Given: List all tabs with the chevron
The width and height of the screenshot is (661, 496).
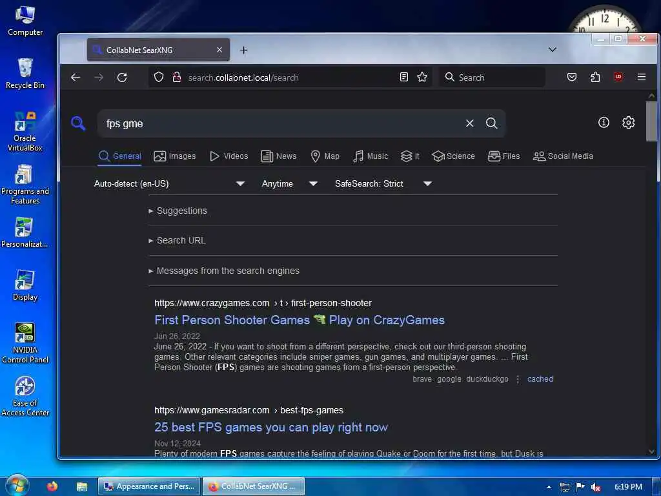Looking at the screenshot, I should [x=553, y=50].
